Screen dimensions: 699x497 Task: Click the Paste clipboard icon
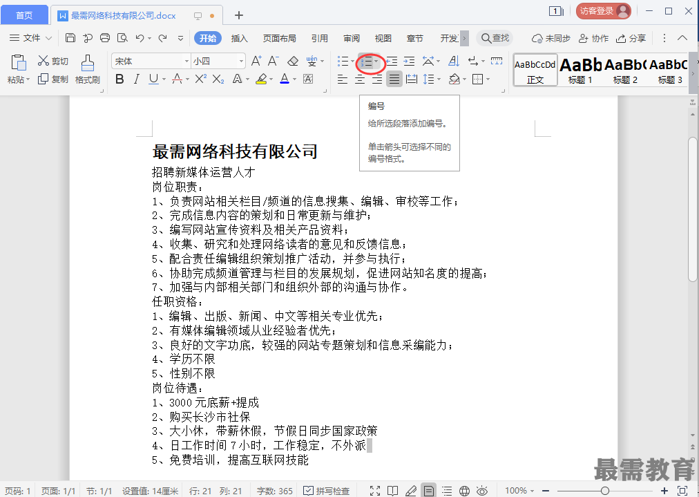click(x=18, y=63)
